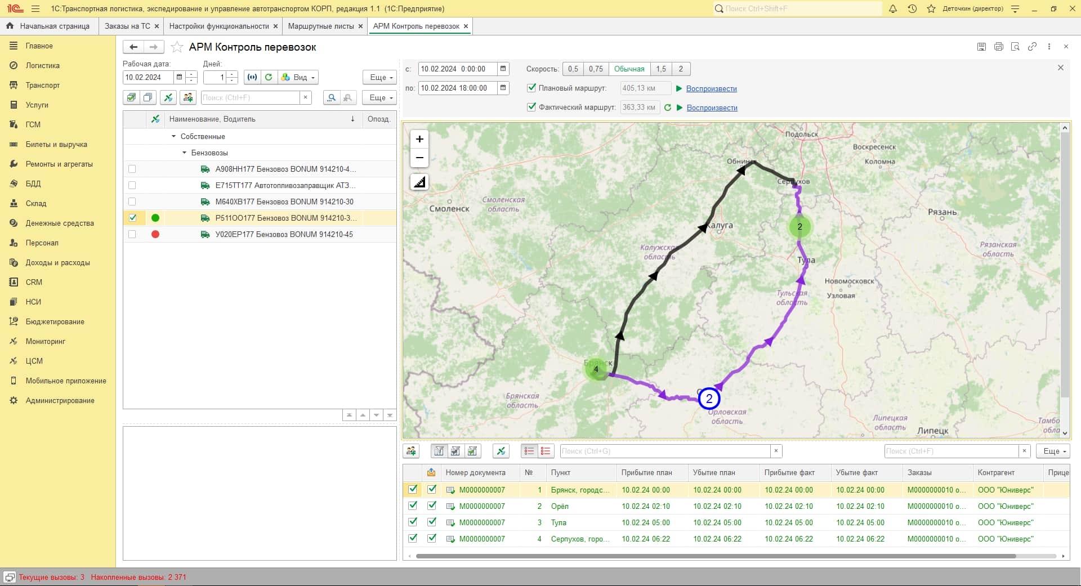Open Логистика section in sidebar
This screenshot has height=586, width=1081.
point(42,65)
